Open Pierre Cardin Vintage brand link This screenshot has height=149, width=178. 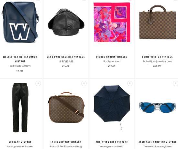(112, 57)
